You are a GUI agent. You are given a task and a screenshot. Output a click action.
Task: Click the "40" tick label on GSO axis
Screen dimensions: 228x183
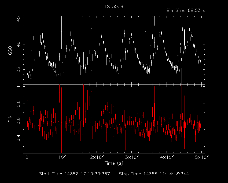(19, 44)
